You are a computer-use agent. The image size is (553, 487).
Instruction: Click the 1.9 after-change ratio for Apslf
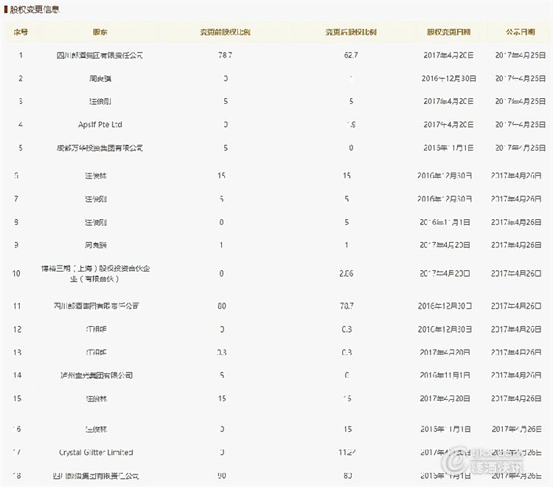[351, 125]
